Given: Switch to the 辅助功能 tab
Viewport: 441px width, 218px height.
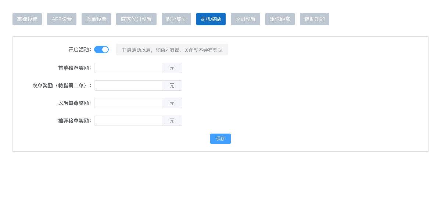Looking at the screenshot, I should click(314, 19).
